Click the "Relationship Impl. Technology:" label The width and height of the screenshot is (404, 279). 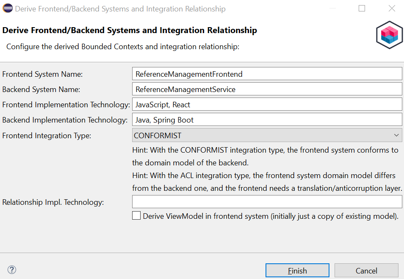[x=53, y=202]
